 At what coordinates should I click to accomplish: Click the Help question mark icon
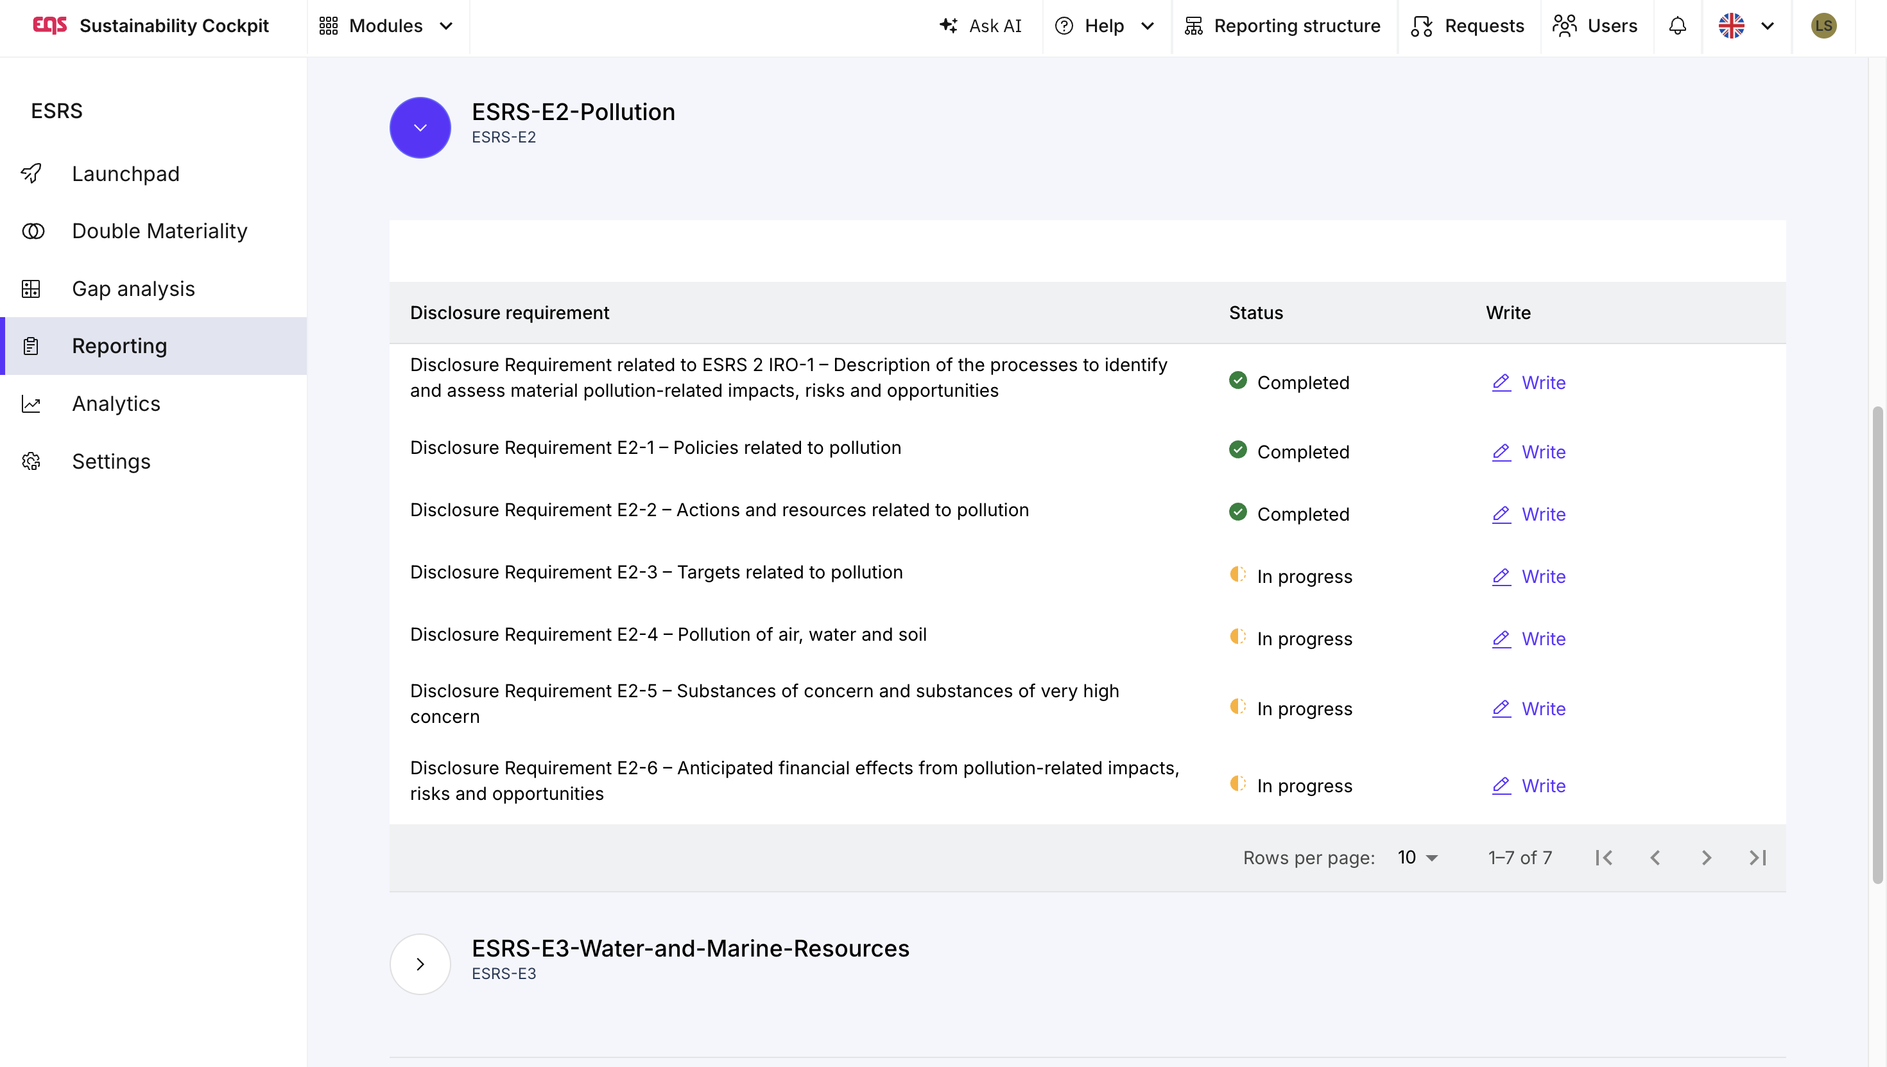(1064, 26)
